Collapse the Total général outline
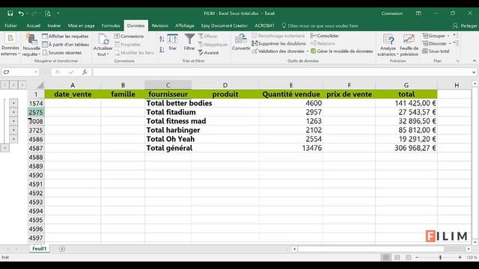 pyautogui.click(x=5, y=148)
